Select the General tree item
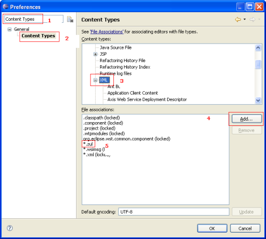Image resolution: width=266 pixels, height=239 pixels. (x=21, y=29)
